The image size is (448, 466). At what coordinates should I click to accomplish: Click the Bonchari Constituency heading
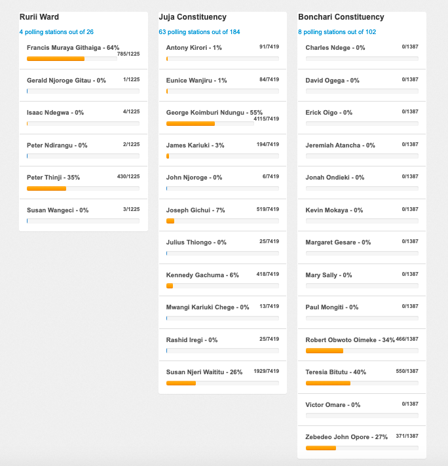[341, 17]
